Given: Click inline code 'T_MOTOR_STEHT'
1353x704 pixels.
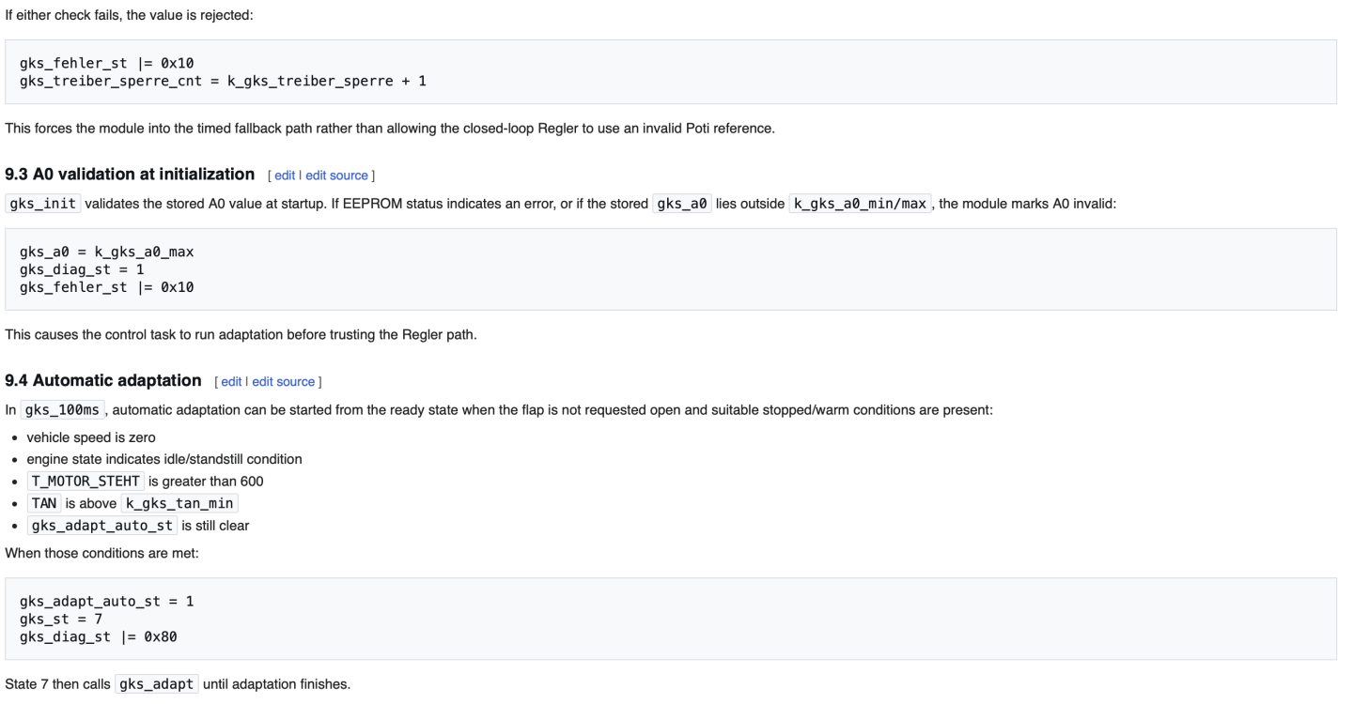Looking at the screenshot, I should (x=86, y=482).
